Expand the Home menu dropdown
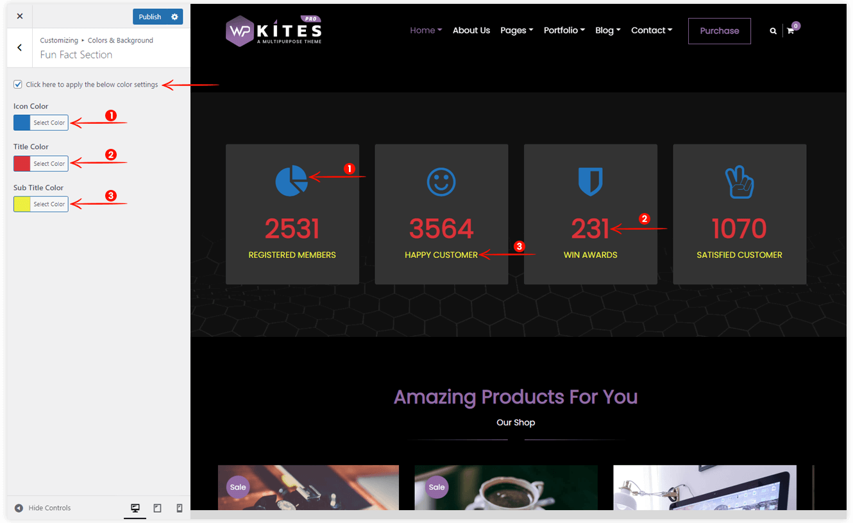The width and height of the screenshot is (853, 523). point(426,30)
